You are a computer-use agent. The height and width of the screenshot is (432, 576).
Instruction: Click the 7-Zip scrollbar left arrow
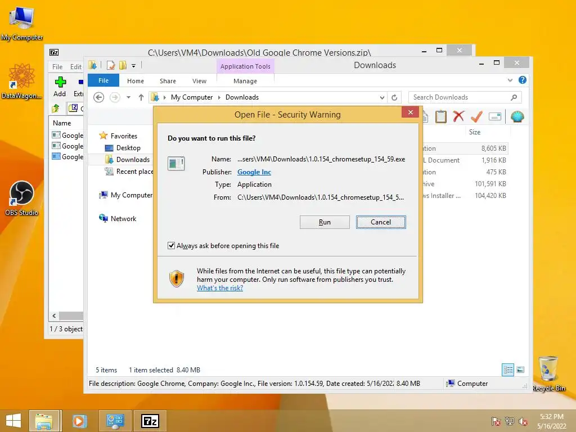54,316
